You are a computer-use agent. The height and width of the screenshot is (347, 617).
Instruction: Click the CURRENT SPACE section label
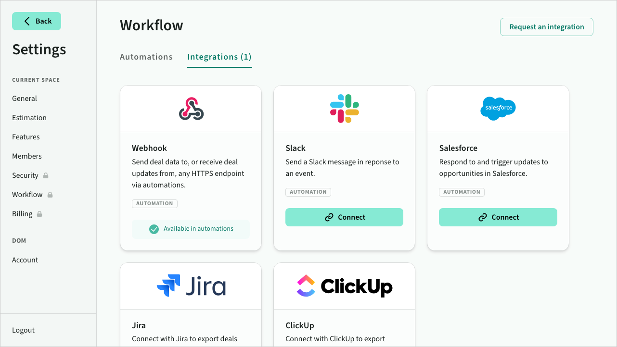(36, 80)
